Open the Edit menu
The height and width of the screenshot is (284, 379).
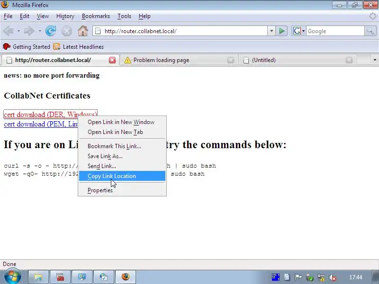(25, 16)
